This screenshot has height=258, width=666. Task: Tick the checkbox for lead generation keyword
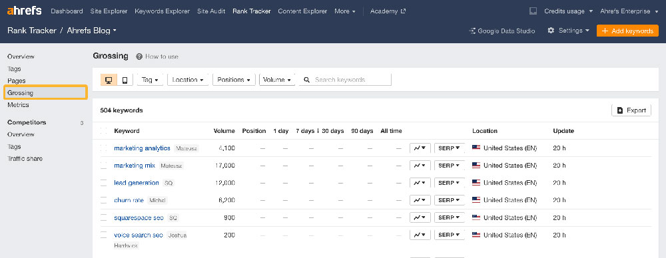104,183
